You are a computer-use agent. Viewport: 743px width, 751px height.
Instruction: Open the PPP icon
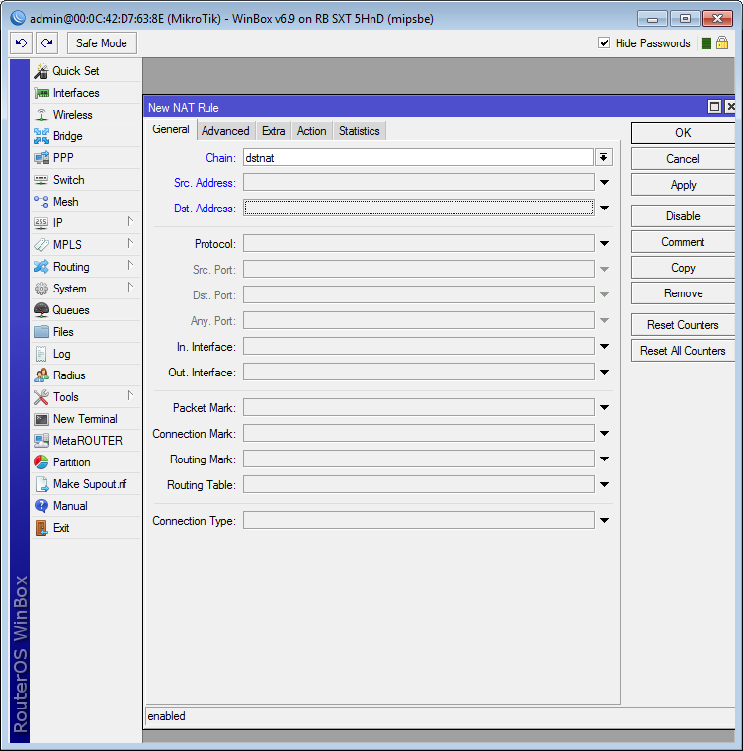41,157
